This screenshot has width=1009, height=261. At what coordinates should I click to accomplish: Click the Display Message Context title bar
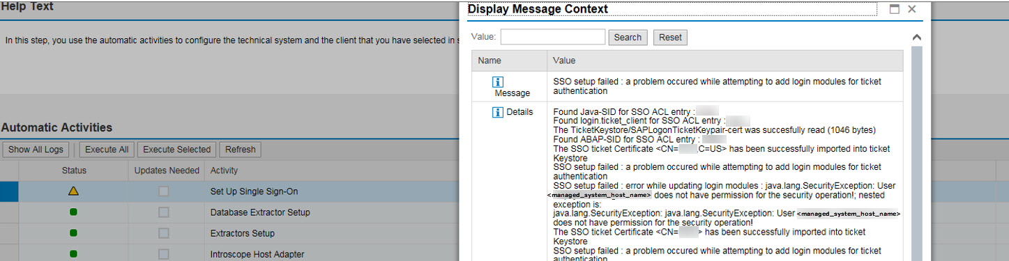[x=673, y=9]
